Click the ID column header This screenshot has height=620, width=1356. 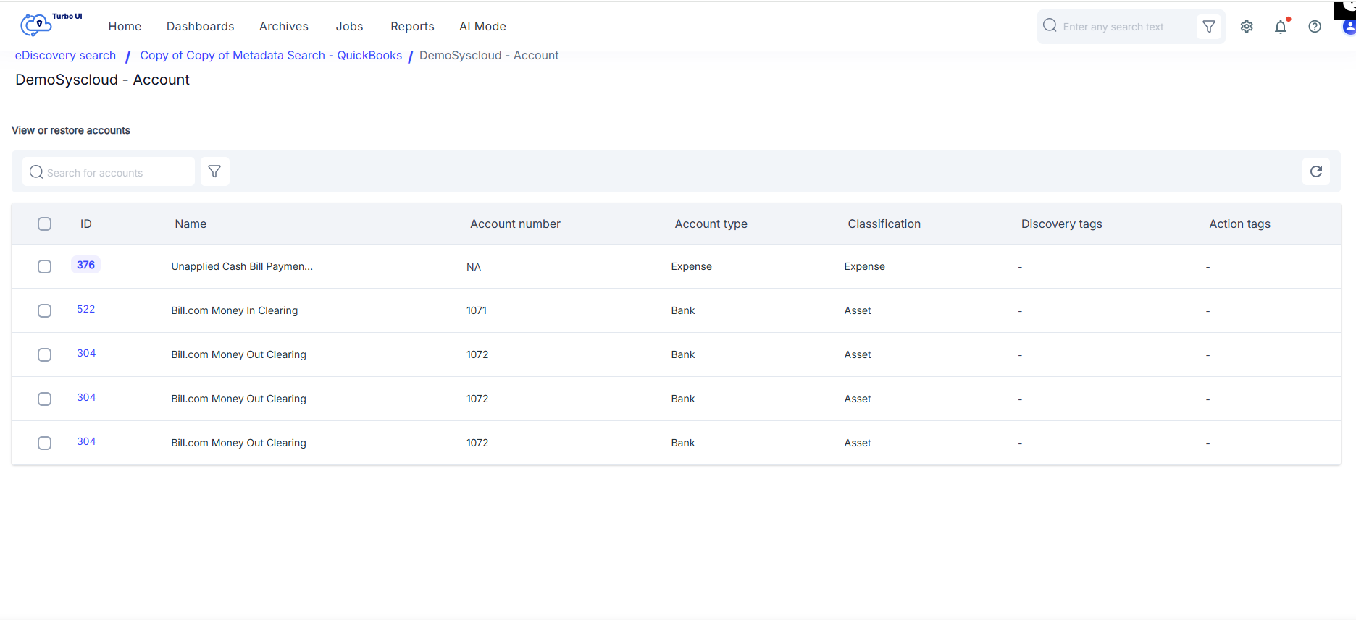pyautogui.click(x=86, y=224)
